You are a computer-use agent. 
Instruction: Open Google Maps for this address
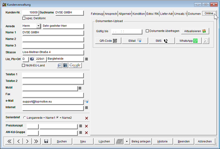75,65
